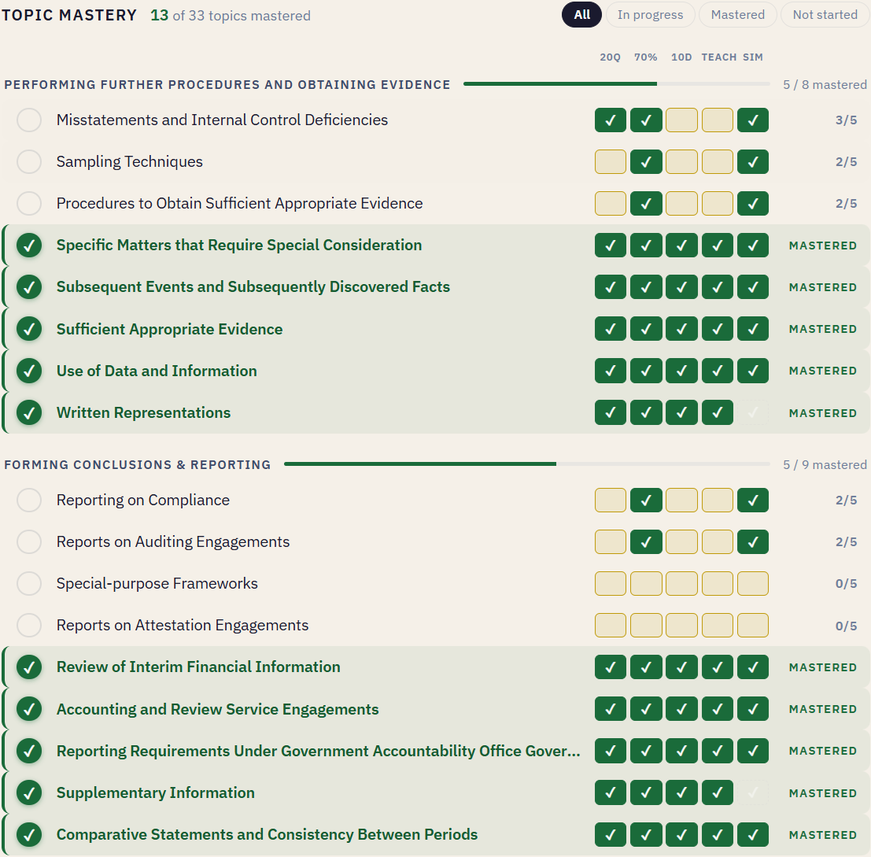Click MASTERED label on Supplementary Information row

(x=823, y=793)
